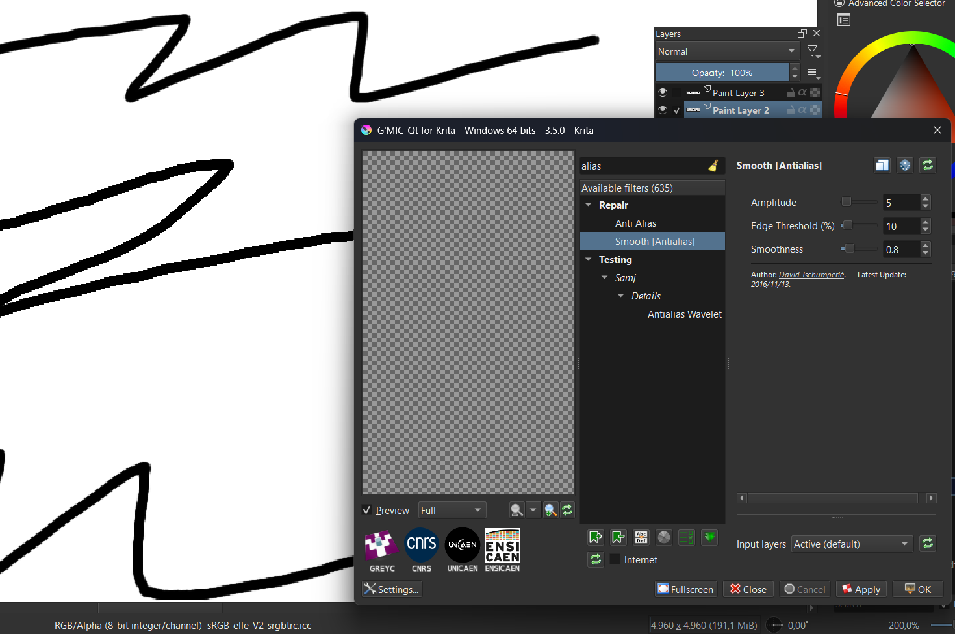Click the green expand/collapse all folders icon

click(709, 537)
